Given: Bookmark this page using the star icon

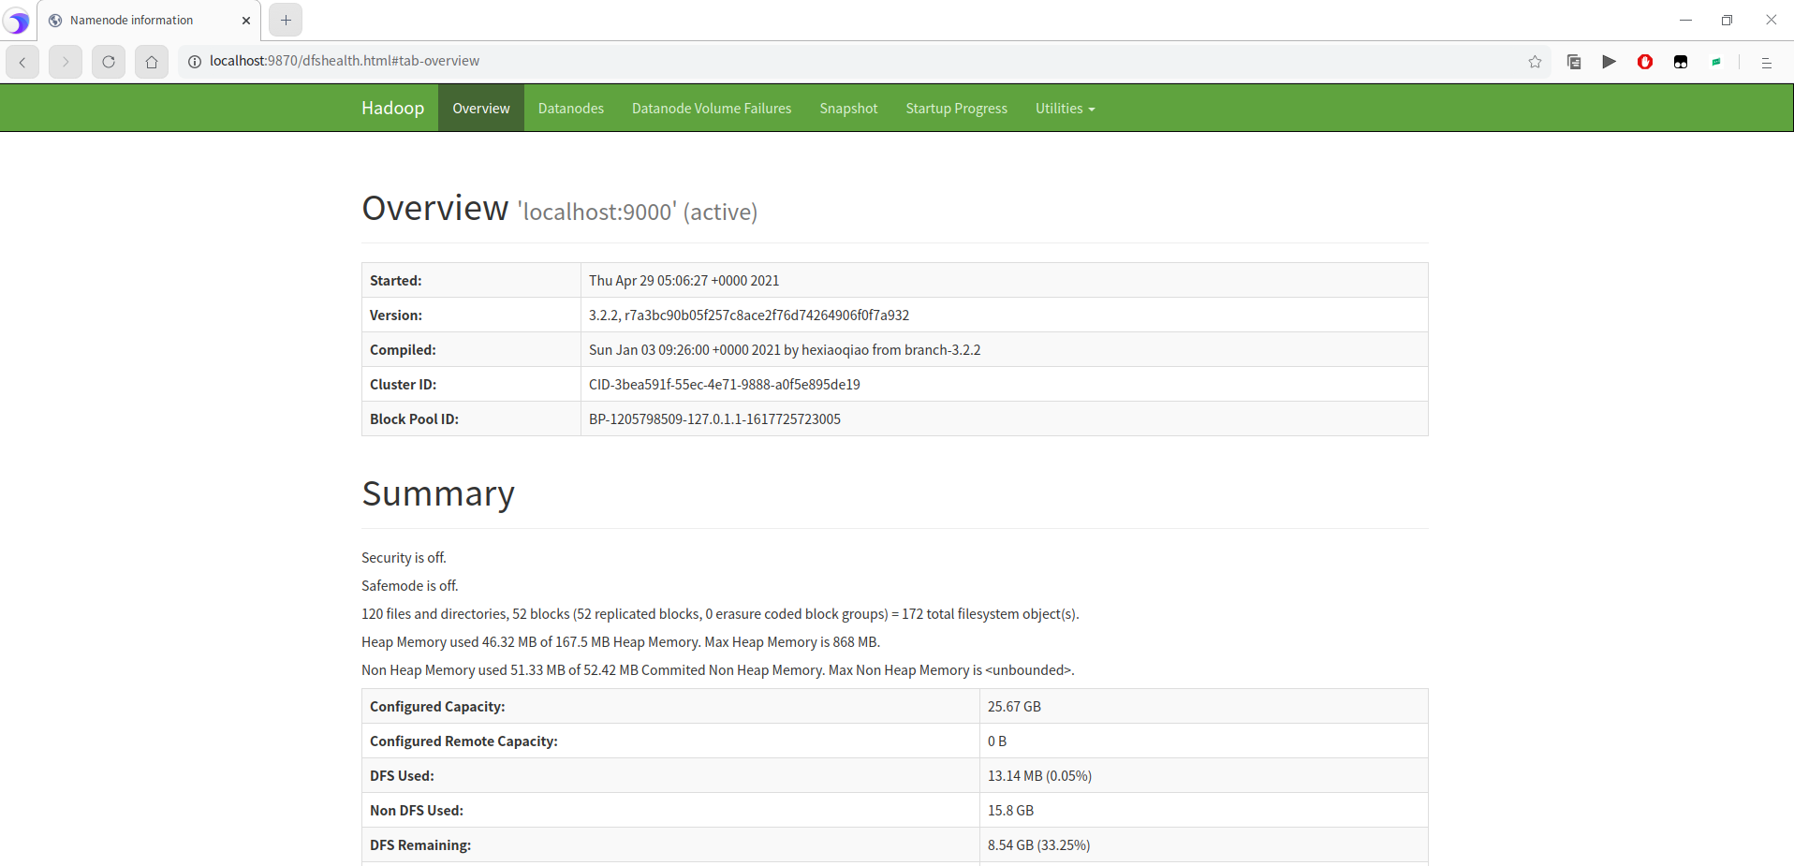Looking at the screenshot, I should [1535, 61].
